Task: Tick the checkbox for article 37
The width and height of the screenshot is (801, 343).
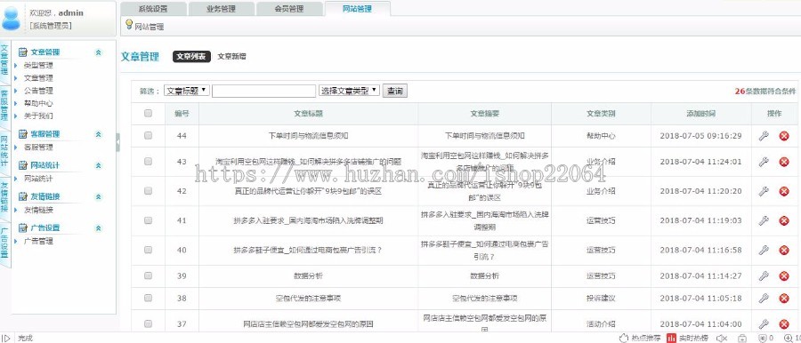Action: tap(148, 323)
